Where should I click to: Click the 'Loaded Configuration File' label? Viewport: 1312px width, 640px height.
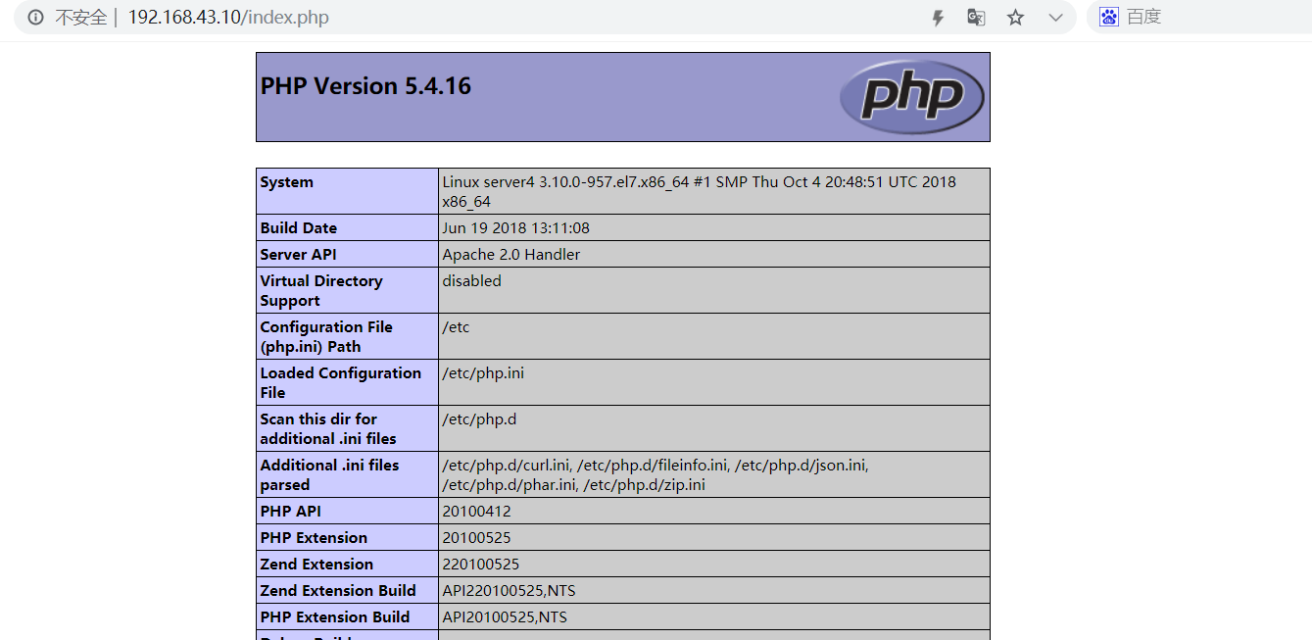point(340,383)
